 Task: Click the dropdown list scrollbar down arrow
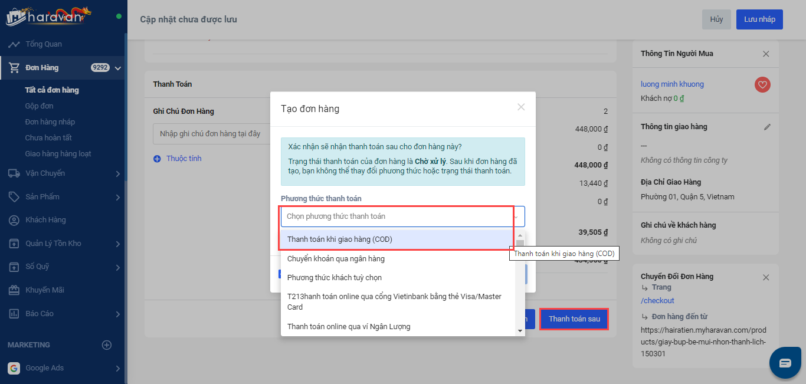520,331
